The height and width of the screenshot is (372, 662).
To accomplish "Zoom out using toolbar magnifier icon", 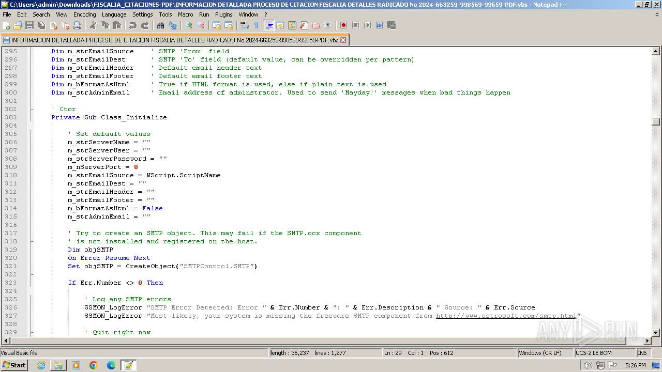I will point(201,25).
